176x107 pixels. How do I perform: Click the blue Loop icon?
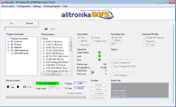tap(25, 87)
